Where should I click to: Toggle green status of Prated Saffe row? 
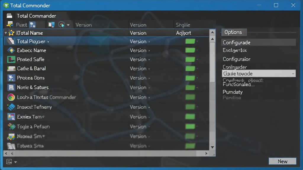[190, 59]
